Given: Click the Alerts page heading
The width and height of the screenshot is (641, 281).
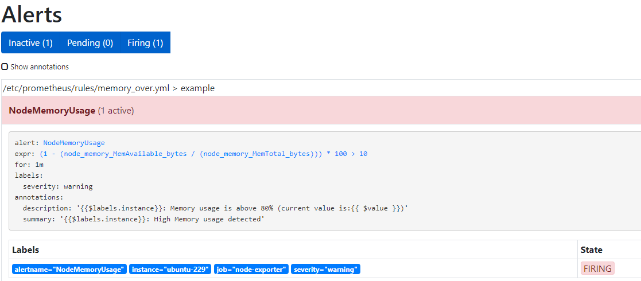Looking at the screenshot, I should tap(32, 15).
